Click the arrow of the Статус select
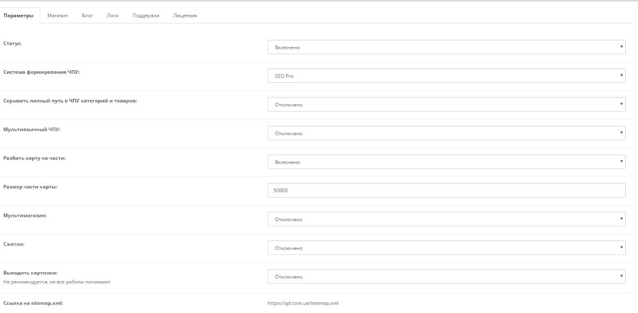 (622, 47)
